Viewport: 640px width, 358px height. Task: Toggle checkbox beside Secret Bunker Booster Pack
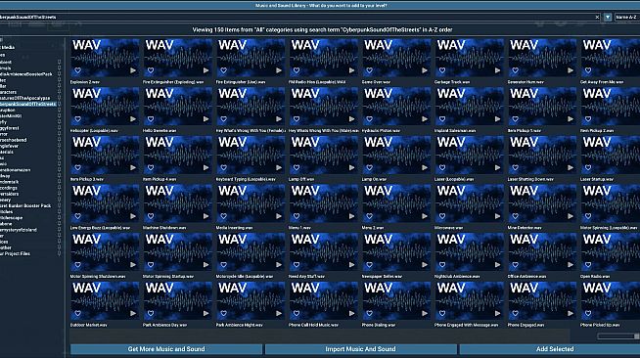pyautogui.click(x=59, y=205)
